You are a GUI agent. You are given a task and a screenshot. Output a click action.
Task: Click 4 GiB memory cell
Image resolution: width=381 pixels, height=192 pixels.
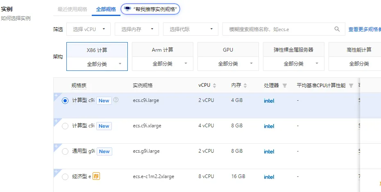(237, 100)
